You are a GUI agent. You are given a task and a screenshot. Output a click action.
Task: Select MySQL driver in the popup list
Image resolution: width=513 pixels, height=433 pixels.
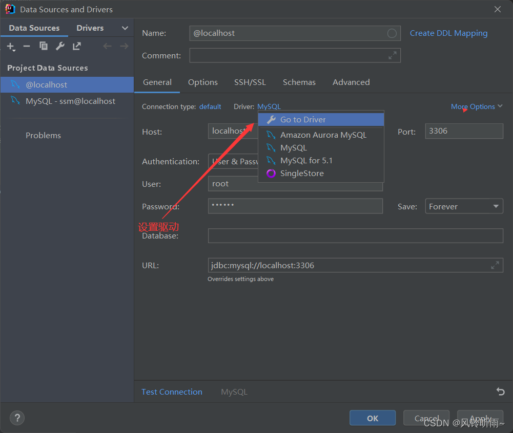(x=321, y=148)
